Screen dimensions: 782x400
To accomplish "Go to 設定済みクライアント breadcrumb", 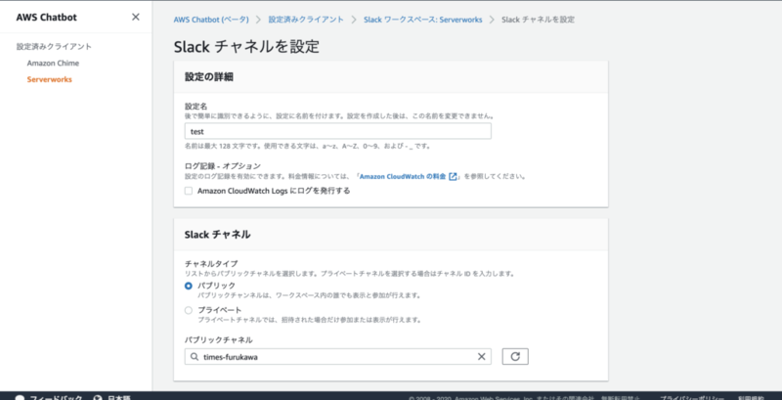I will pos(306,20).
